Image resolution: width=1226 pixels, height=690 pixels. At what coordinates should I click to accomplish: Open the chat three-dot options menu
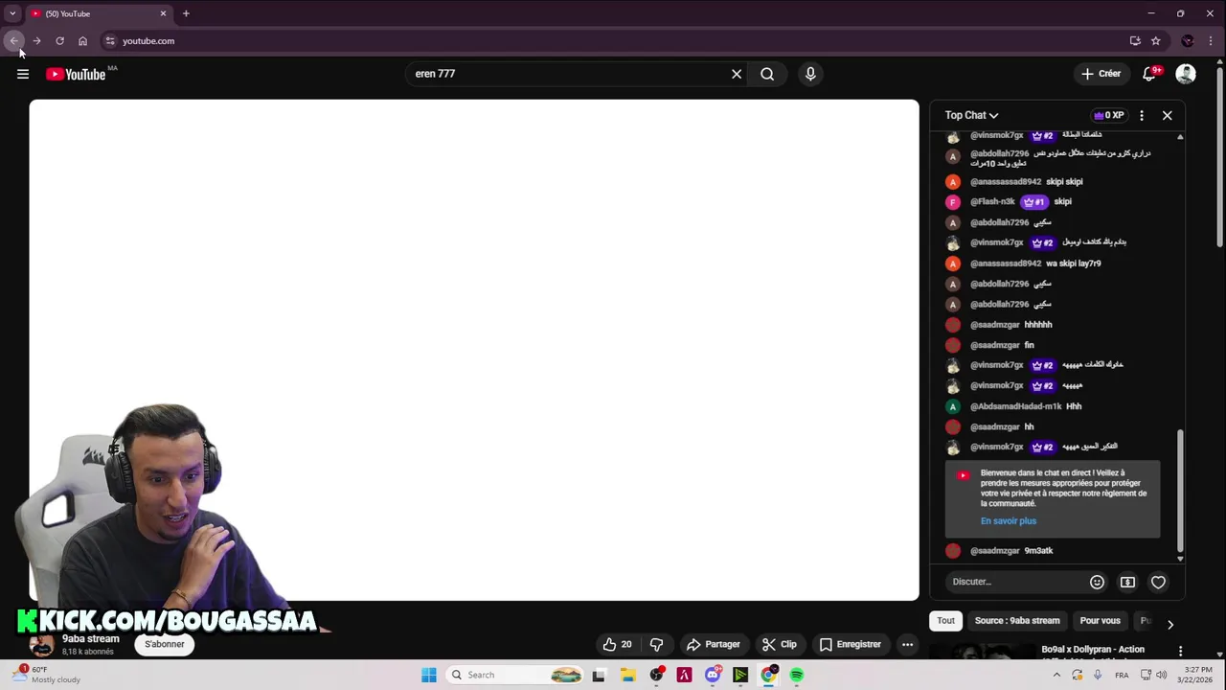click(1142, 115)
